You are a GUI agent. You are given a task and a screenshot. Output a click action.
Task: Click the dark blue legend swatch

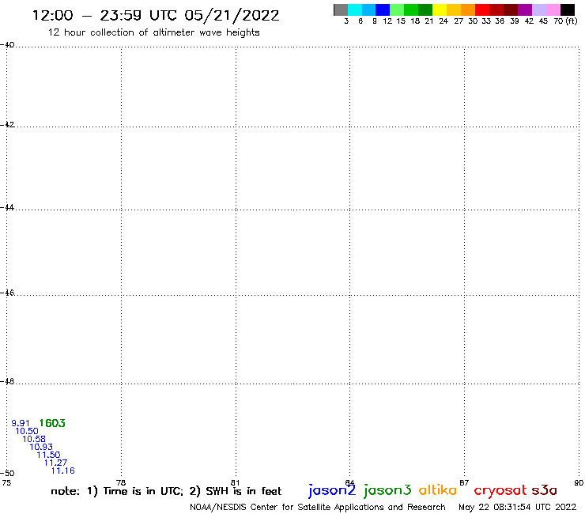pos(383,10)
